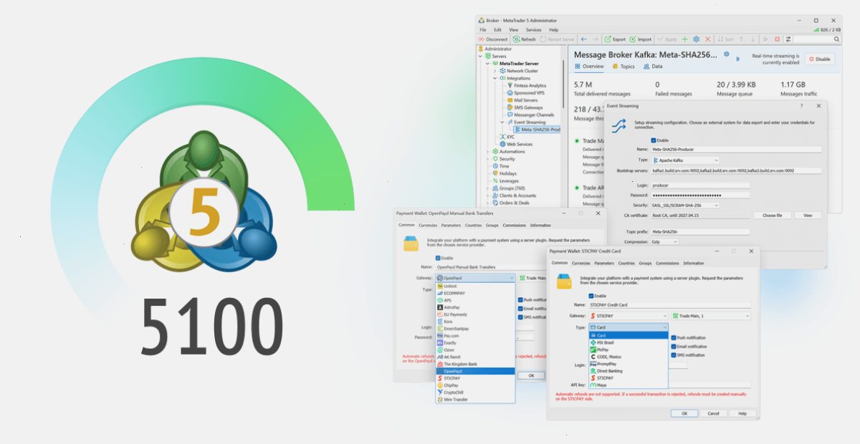Click the Choose file button
Image resolution: width=860 pixels, height=444 pixels.
[x=772, y=215]
